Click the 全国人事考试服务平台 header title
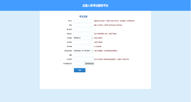Screen dimensions: 191x102 click(x=95, y=6)
